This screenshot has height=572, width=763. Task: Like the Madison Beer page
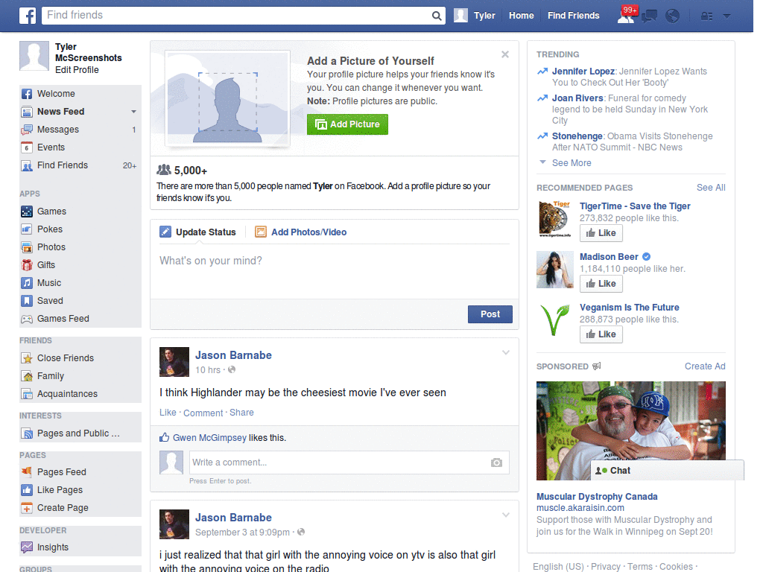pos(601,284)
